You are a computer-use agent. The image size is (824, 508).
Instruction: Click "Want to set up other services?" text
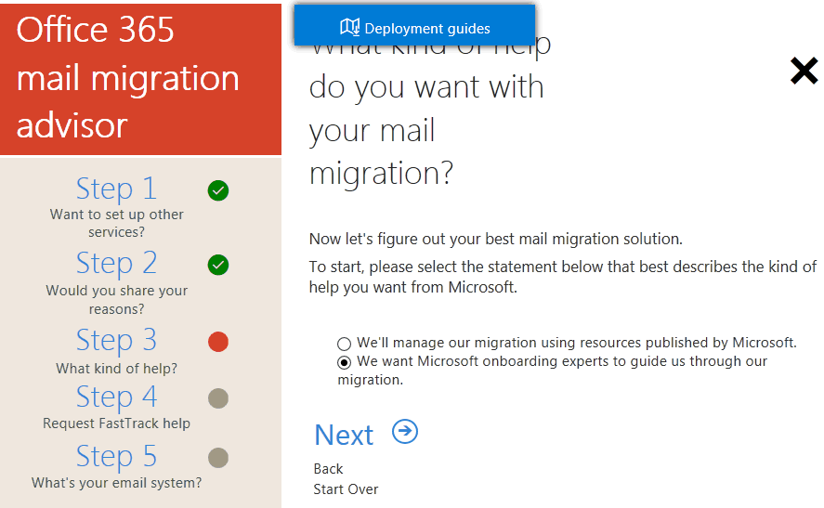[116, 223]
